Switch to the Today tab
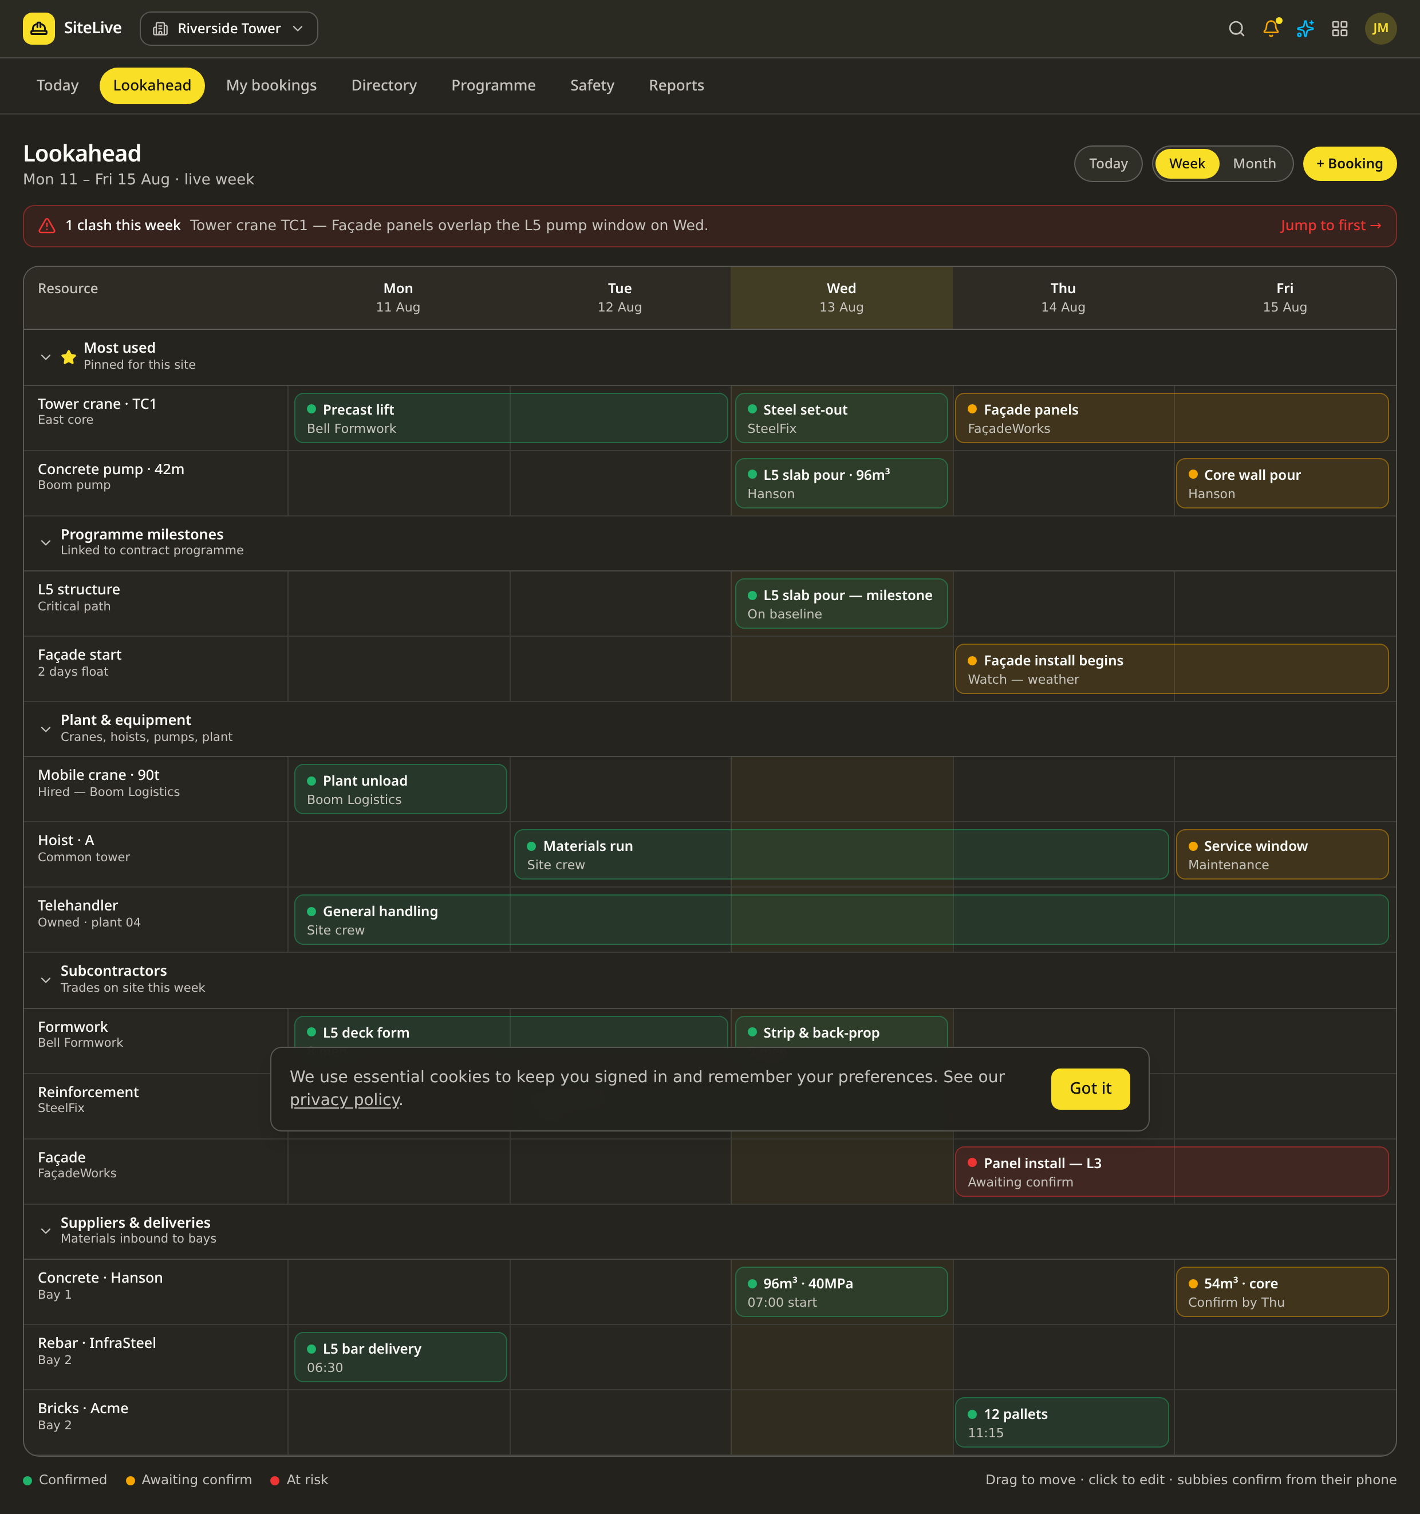1420x1514 pixels. [58, 85]
